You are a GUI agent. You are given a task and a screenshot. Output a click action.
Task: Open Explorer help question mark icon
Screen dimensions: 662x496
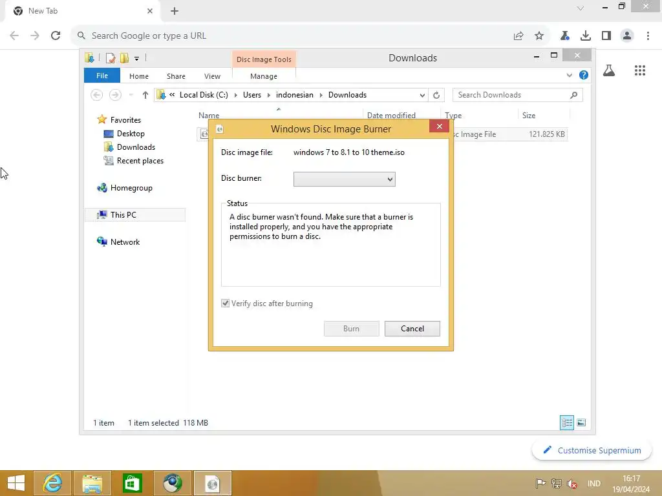[x=584, y=75]
